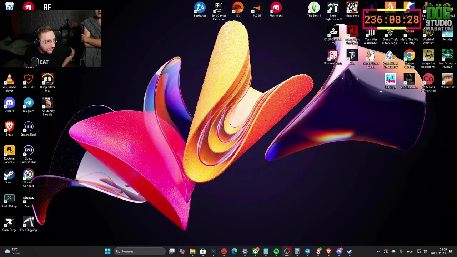
Task: Launch Epic Games Launcher shortcut
Action: click(219, 11)
